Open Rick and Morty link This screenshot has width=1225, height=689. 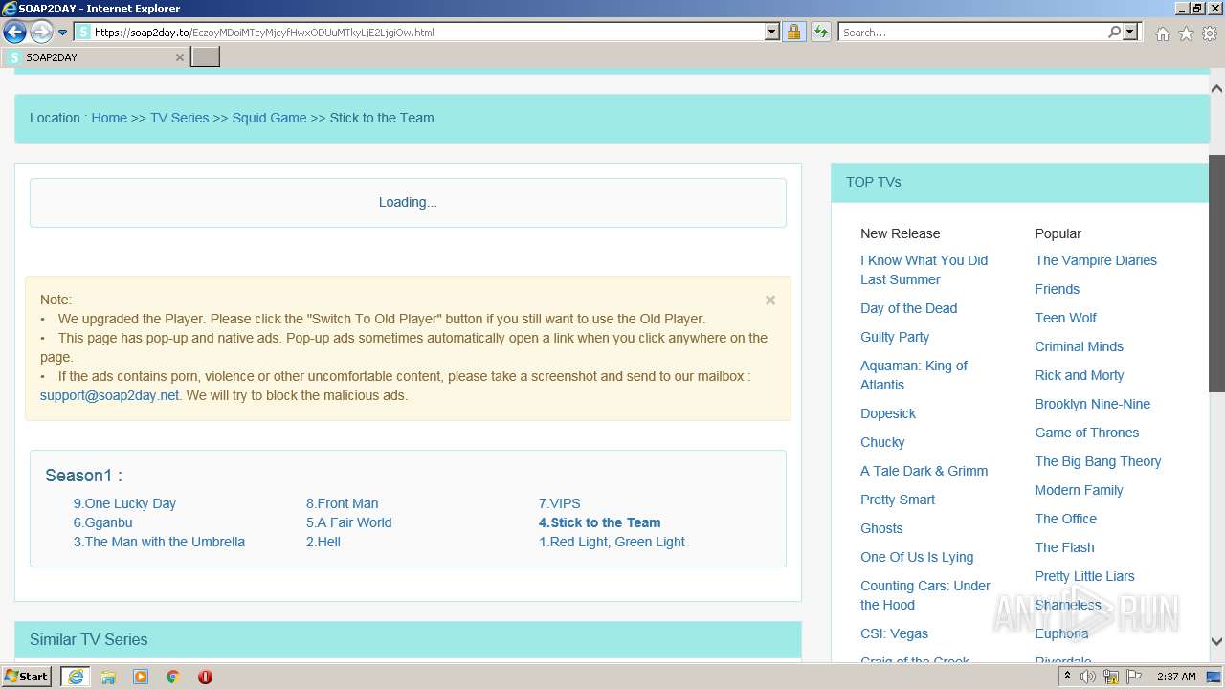tap(1080, 375)
